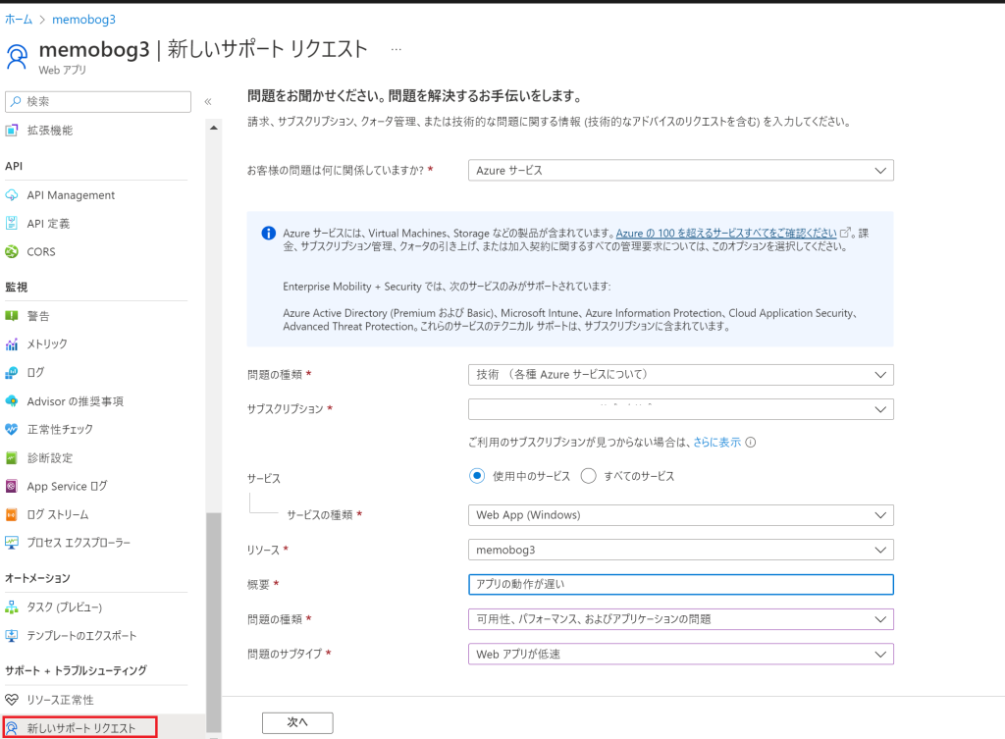Click the テンプレートのエクスポート icon
The image size is (1005, 739).
tap(12, 636)
